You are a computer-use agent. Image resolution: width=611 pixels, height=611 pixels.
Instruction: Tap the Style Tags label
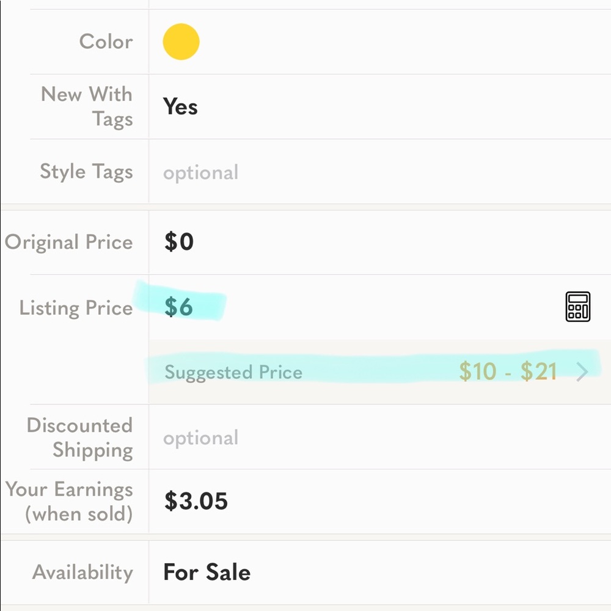(87, 172)
